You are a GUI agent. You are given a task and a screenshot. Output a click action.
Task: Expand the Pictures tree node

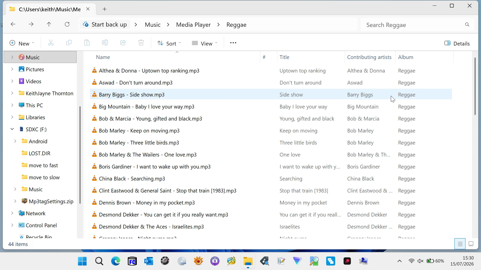(12, 69)
